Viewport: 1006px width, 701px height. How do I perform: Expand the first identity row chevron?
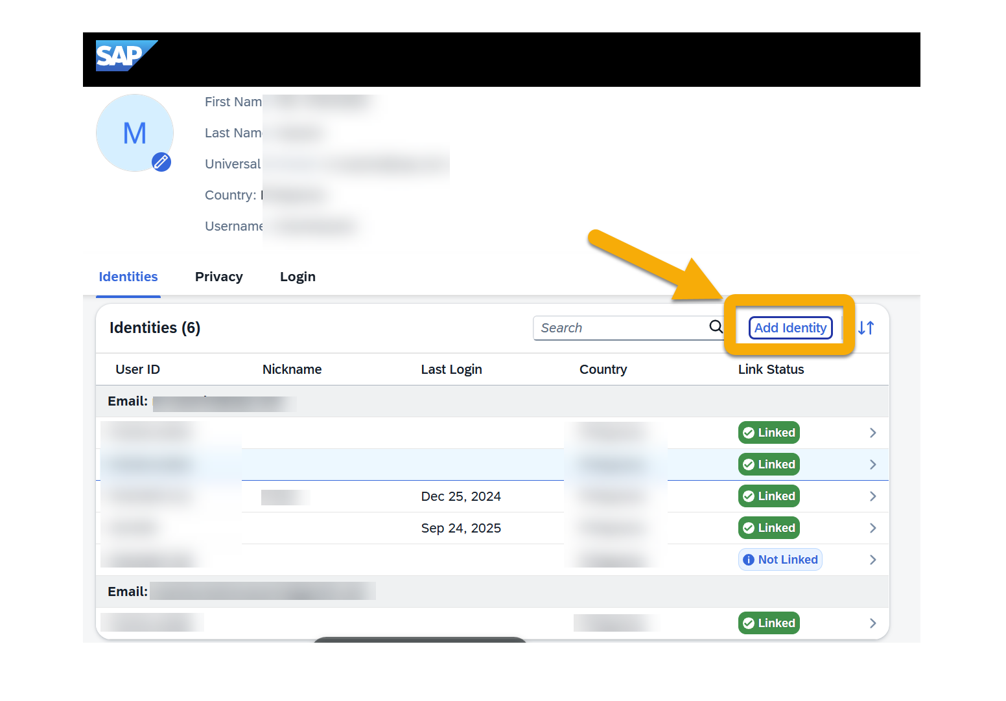click(x=872, y=433)
